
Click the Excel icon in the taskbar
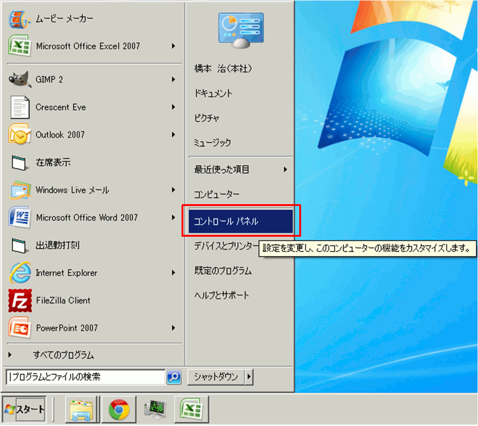tap(191, 409)
